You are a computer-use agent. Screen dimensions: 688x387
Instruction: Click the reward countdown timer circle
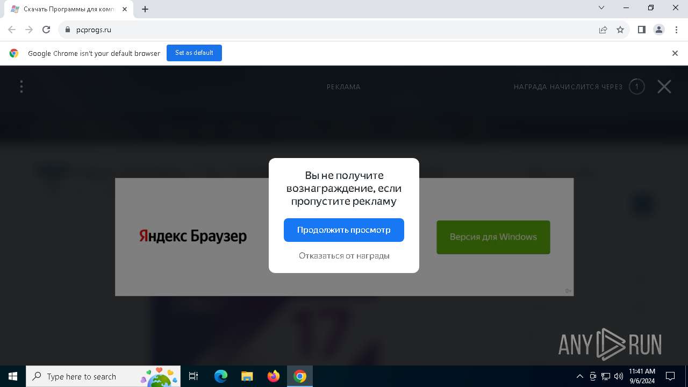(x=637, y=87)
